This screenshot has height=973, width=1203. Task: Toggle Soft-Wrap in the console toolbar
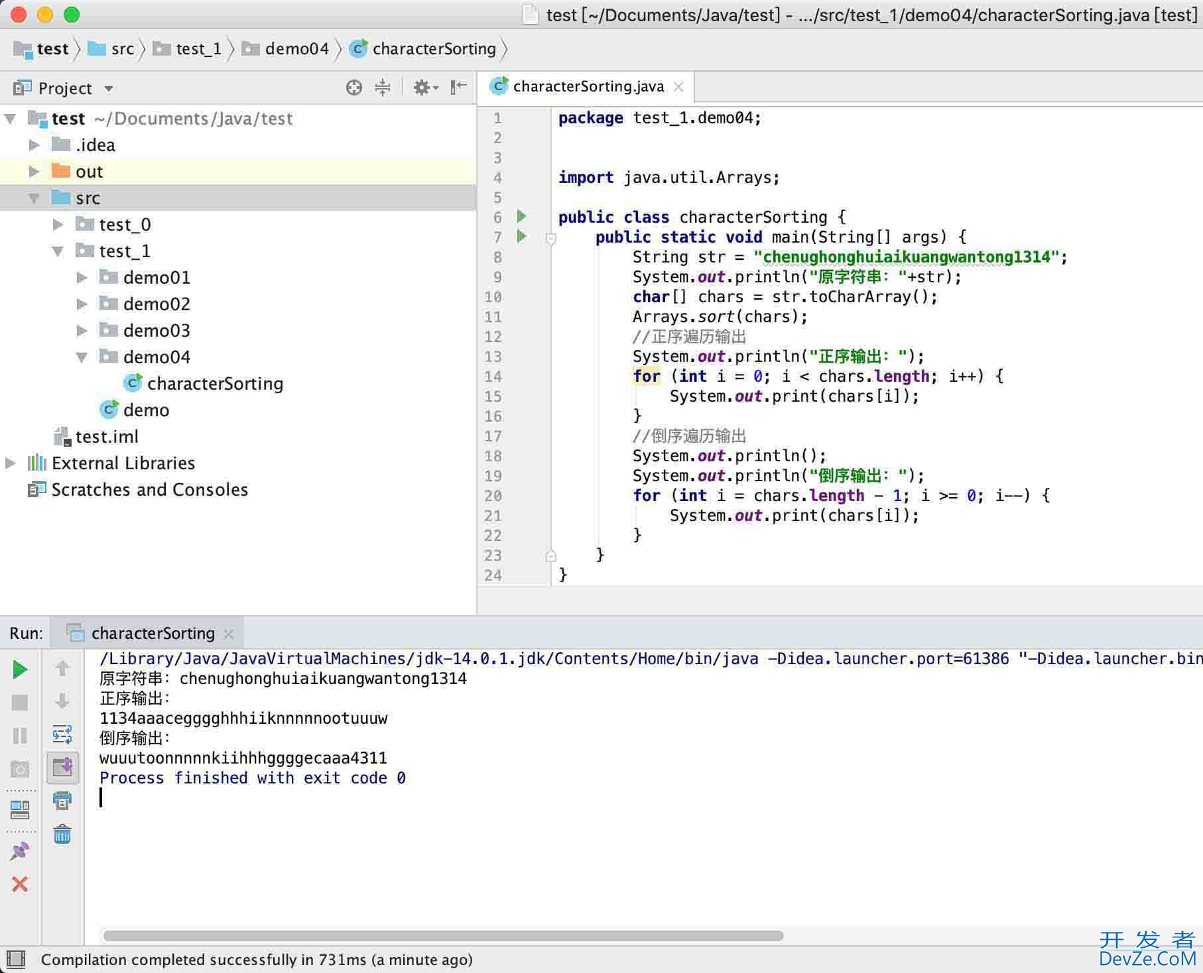tap(62, 734)
